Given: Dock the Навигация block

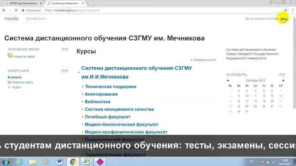Looking at the screenshot, I should pyautogui.click(x=67, y=71).
